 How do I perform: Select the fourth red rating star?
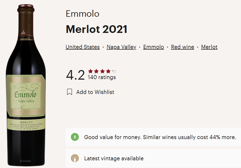tap(108, 71)
